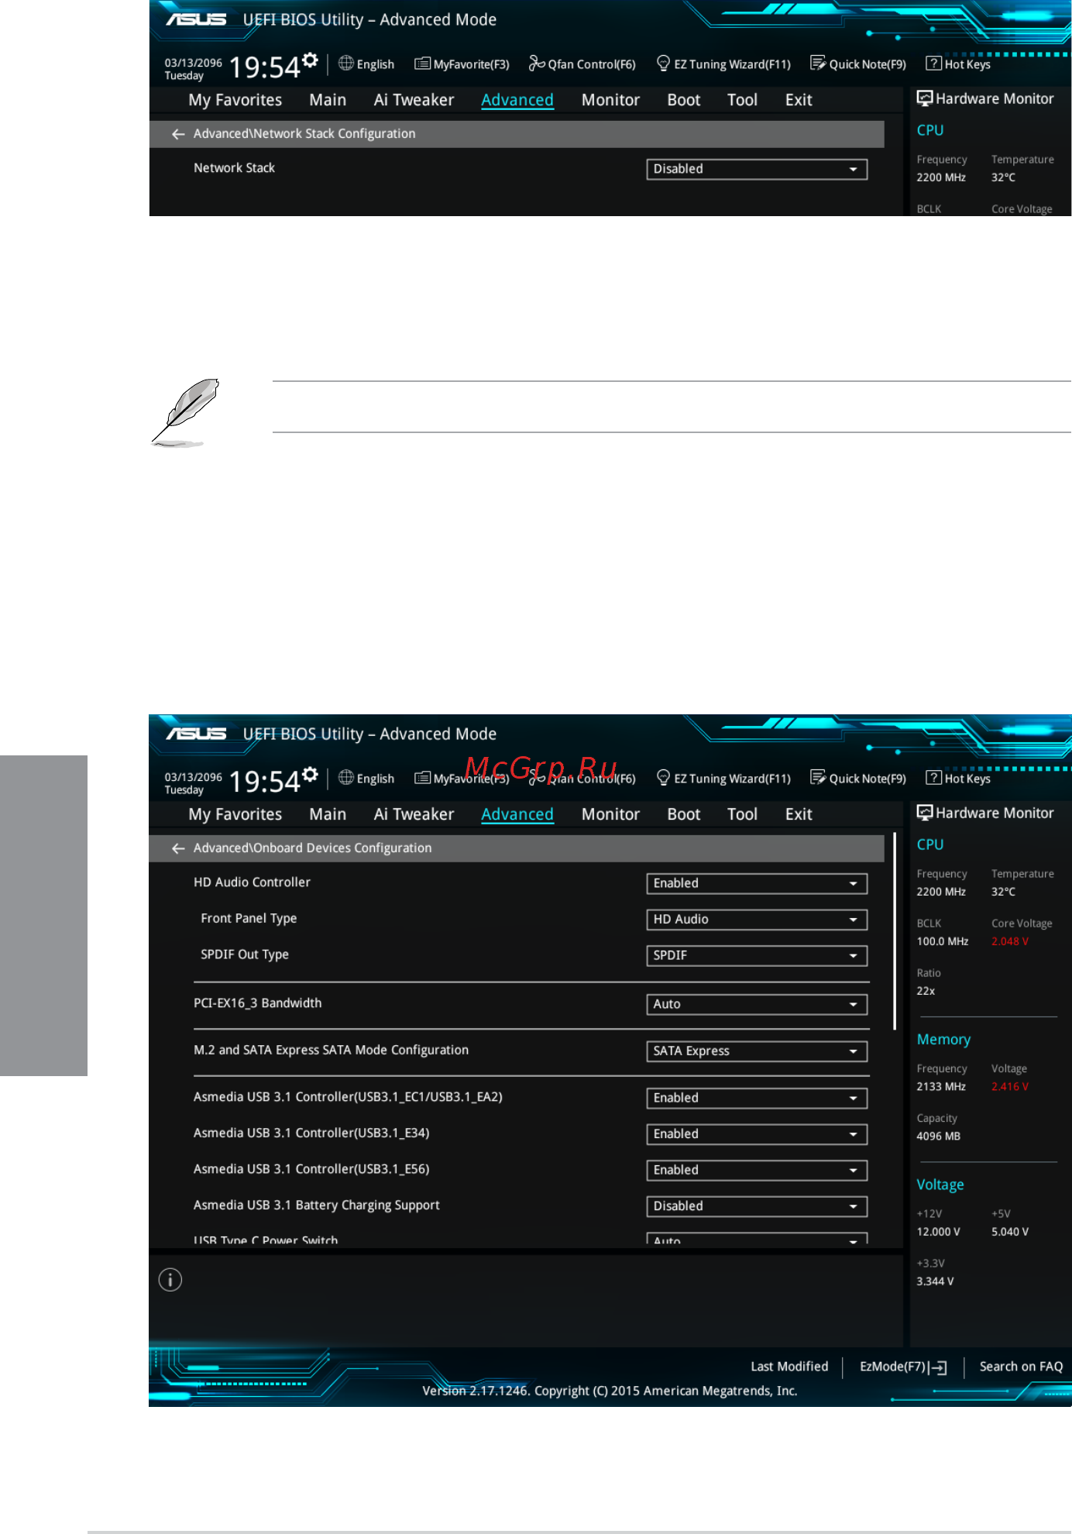Click the 4096 MB capacity value
Image resolution: width=1072 pixels, height=1534 pixels.
[x=938, y=1137]
